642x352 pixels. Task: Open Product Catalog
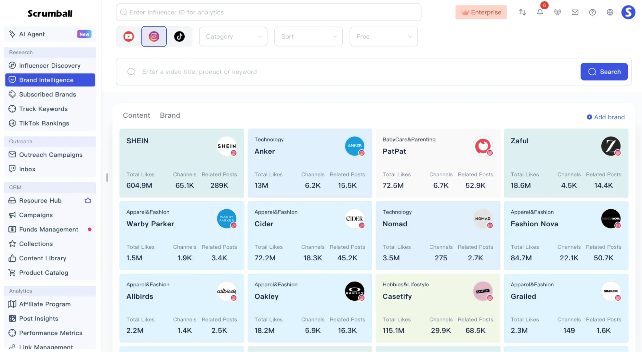click(50, 272)
